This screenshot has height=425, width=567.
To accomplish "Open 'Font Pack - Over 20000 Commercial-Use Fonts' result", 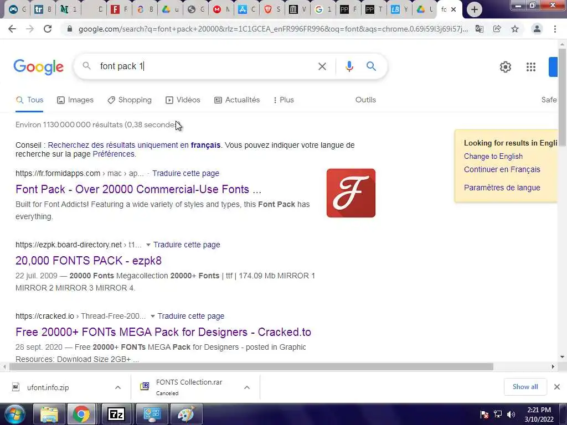I will tap(138, 189).
